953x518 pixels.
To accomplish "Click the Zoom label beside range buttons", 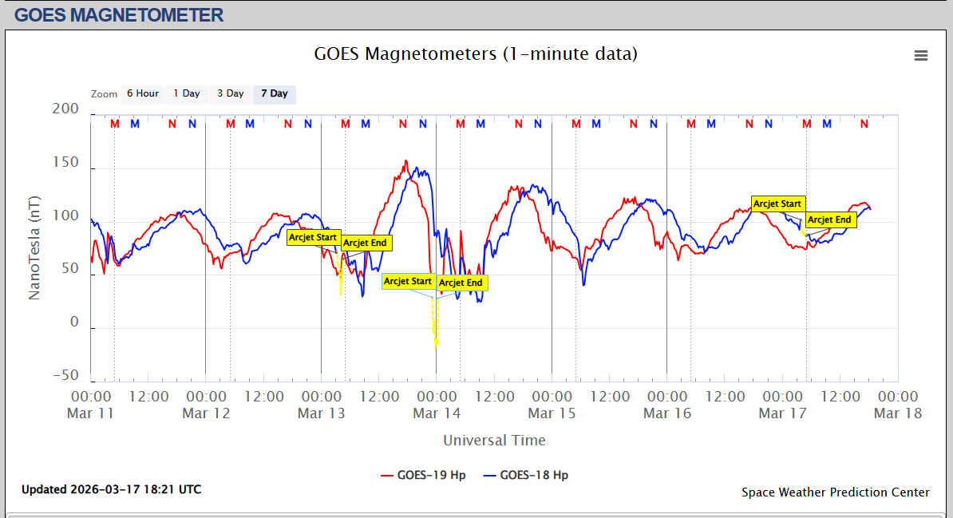I will 104,94.
